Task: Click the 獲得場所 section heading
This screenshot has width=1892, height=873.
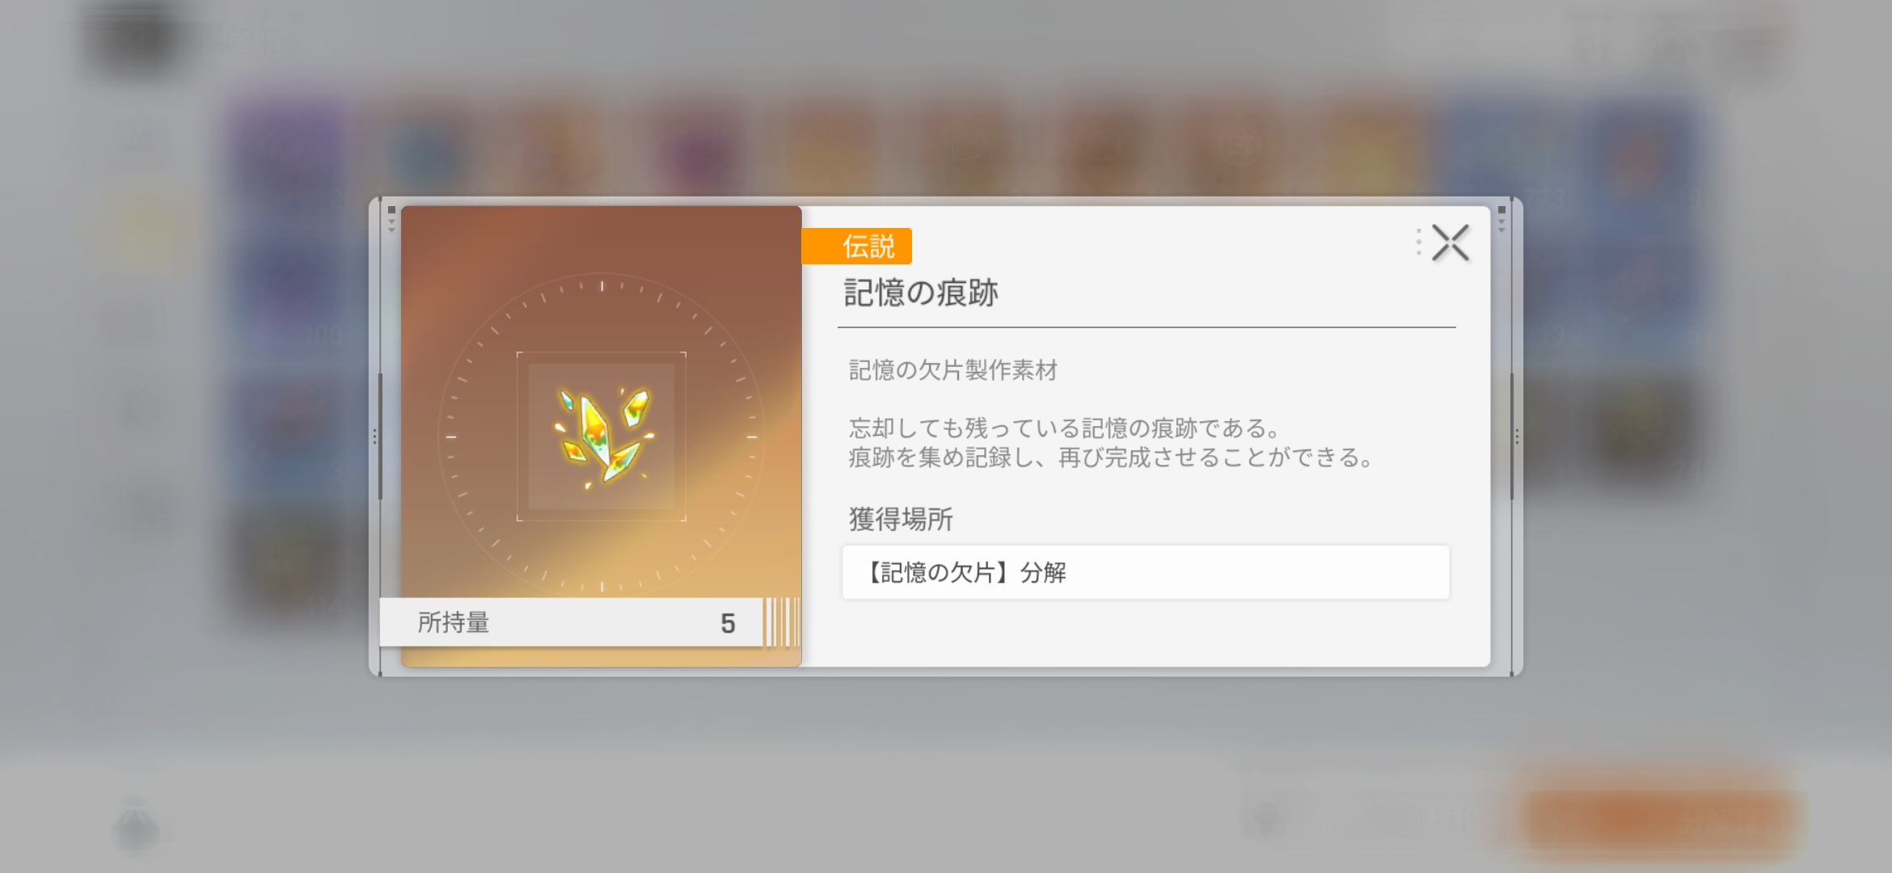Action: point(901,519)
